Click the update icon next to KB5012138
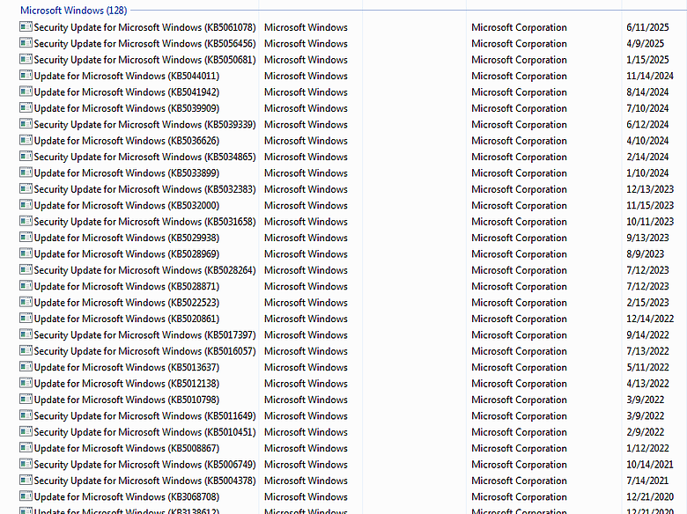 [x=26, y=384]
